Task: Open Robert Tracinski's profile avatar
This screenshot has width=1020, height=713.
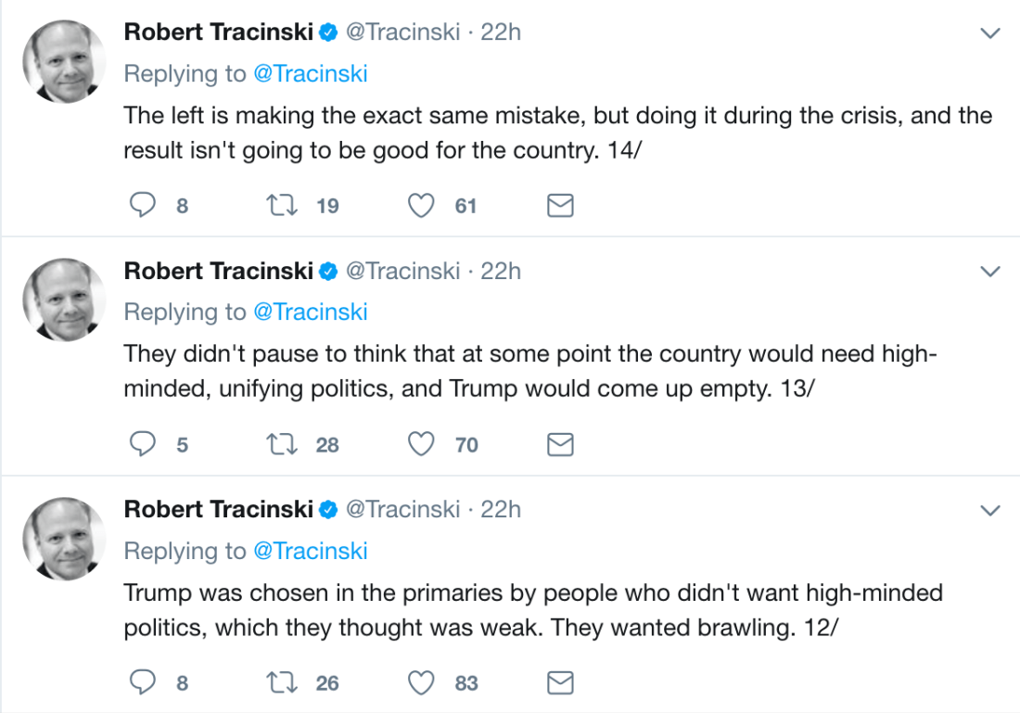Action: tap(64, 60)
